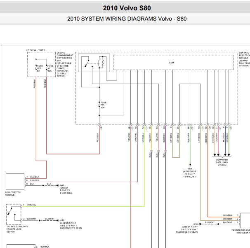The height and width of the screenshot is (248, 250).
Task: Click the trunk lid private lock switch symbol
Action: (x=14, y=214)
